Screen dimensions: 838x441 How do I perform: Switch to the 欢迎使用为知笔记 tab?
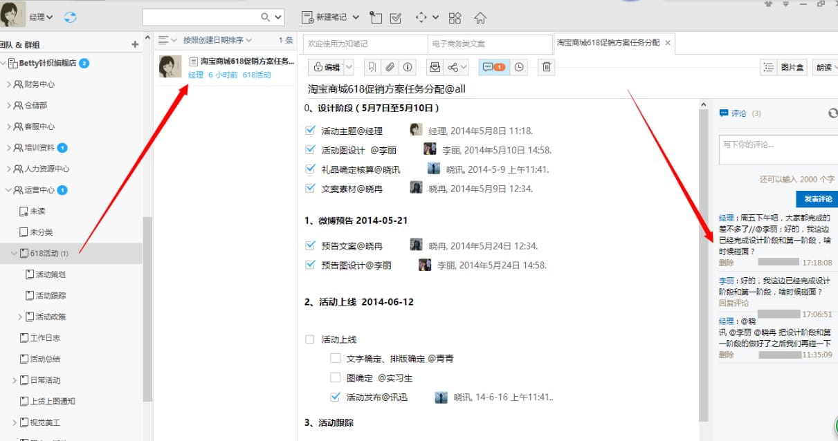click(x=365, y=44)
